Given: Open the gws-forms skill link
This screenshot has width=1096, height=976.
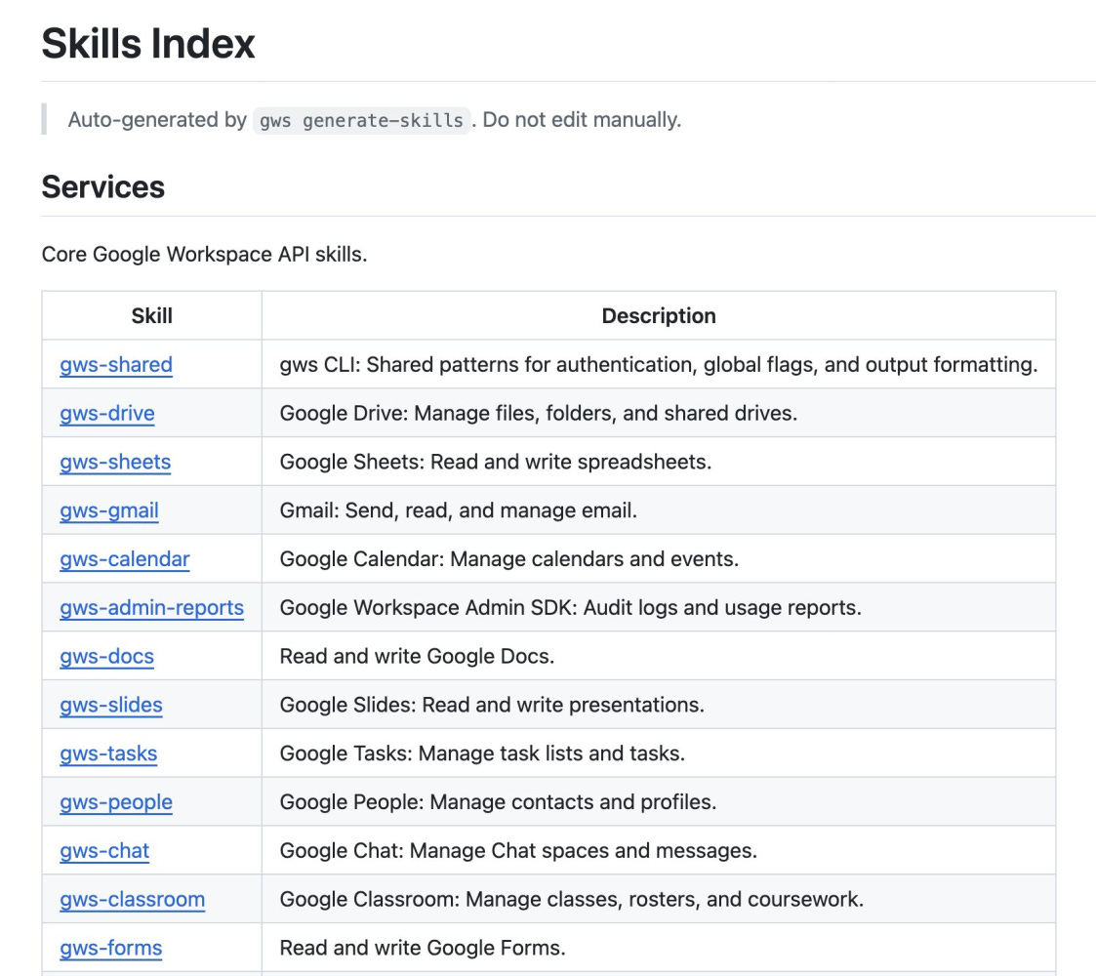Looking at the screenshot, I should pyautogui.click(x=110, y=948).
